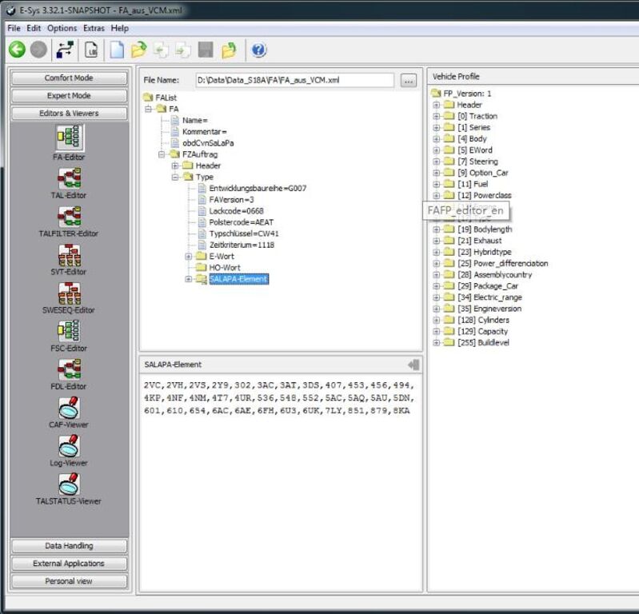Viewport: 639px width, 614px height.
Task: Click the connection toolbar icon beside the gray circle
Action: point(65,50)
